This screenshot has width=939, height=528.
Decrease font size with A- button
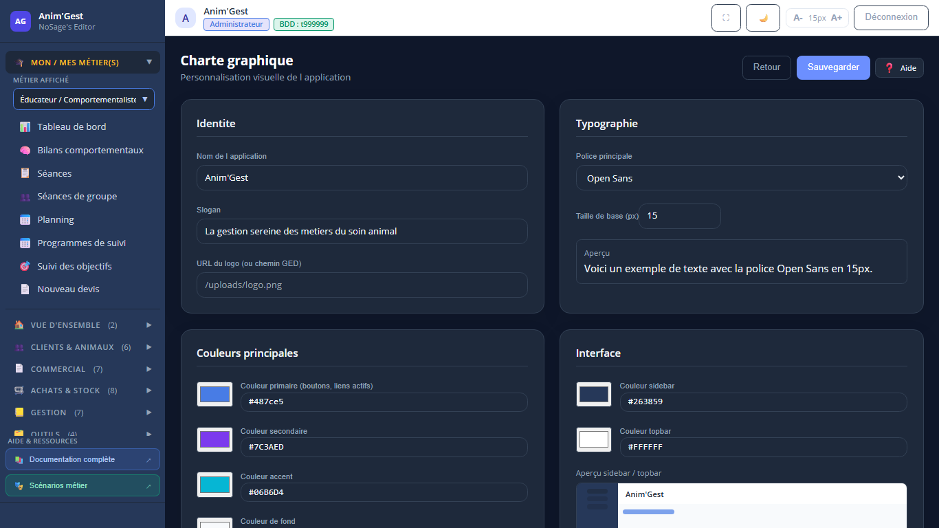798,18
